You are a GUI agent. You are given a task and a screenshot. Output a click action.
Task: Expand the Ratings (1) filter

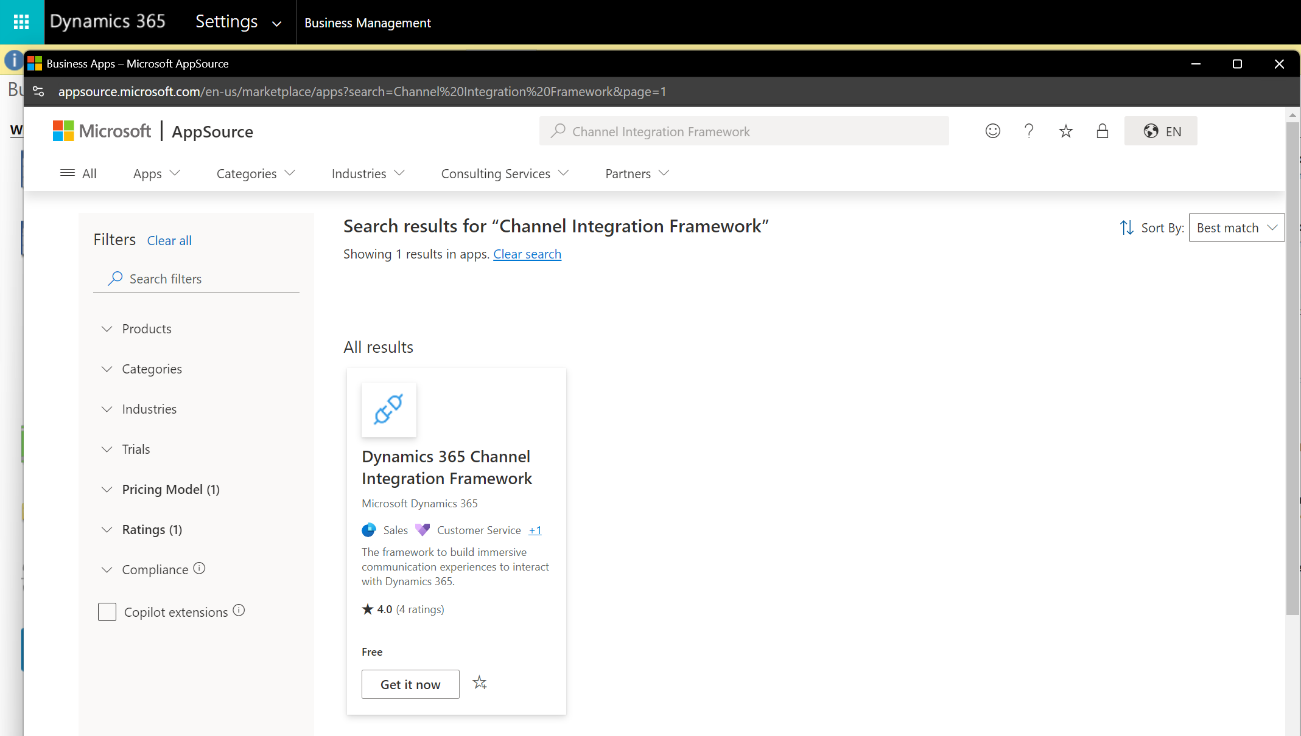(142, 529)
